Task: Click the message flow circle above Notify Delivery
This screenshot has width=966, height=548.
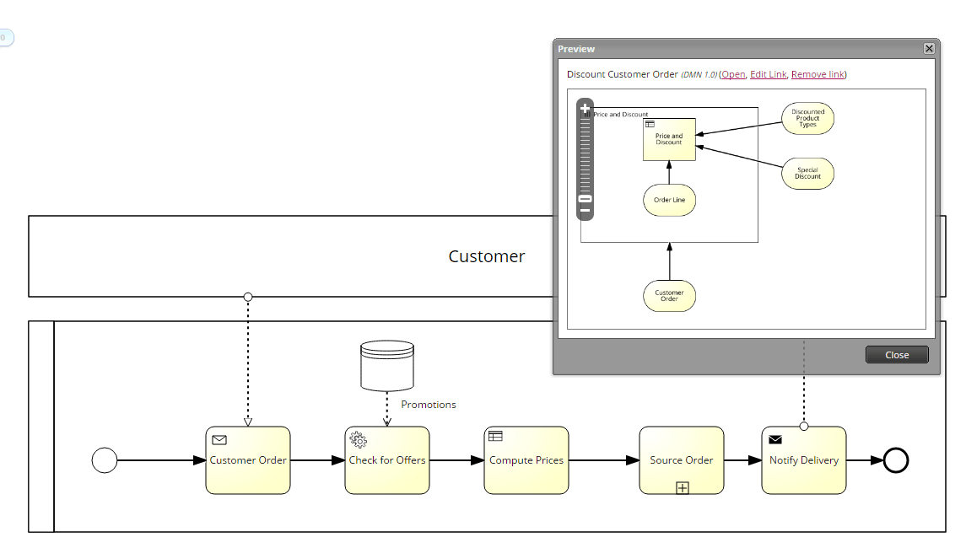Action: [804, 426]
